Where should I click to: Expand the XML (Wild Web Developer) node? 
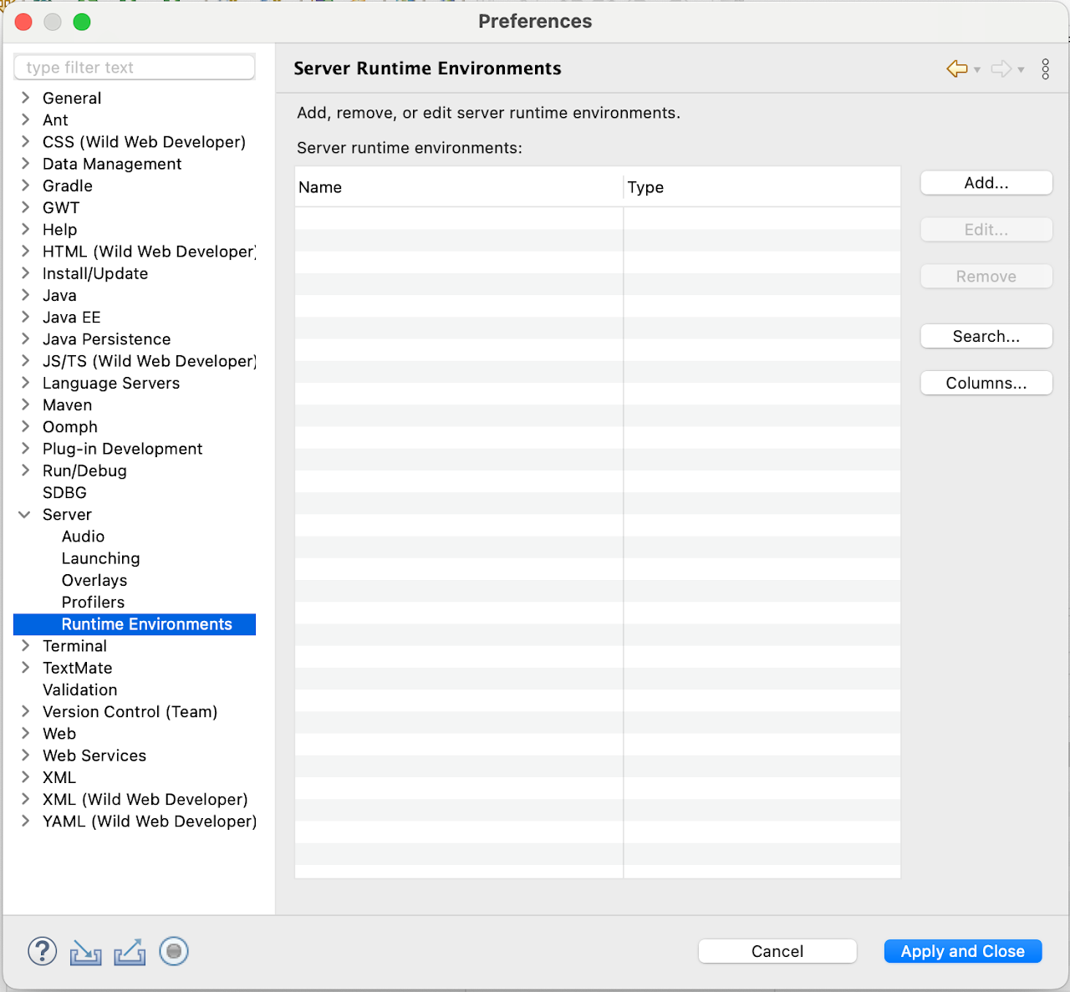(x=25, y=799)
